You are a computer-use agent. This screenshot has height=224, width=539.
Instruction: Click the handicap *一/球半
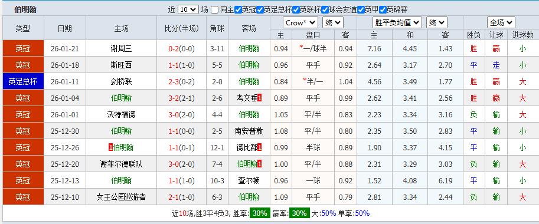313,49
